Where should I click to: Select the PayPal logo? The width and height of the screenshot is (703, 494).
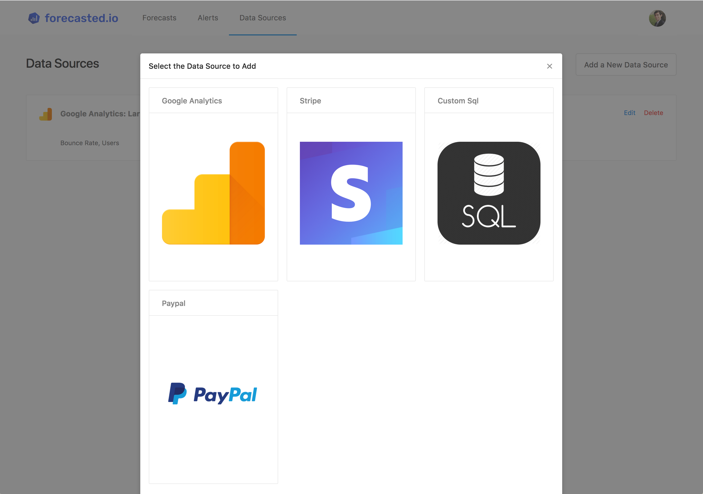click(213, 394)
